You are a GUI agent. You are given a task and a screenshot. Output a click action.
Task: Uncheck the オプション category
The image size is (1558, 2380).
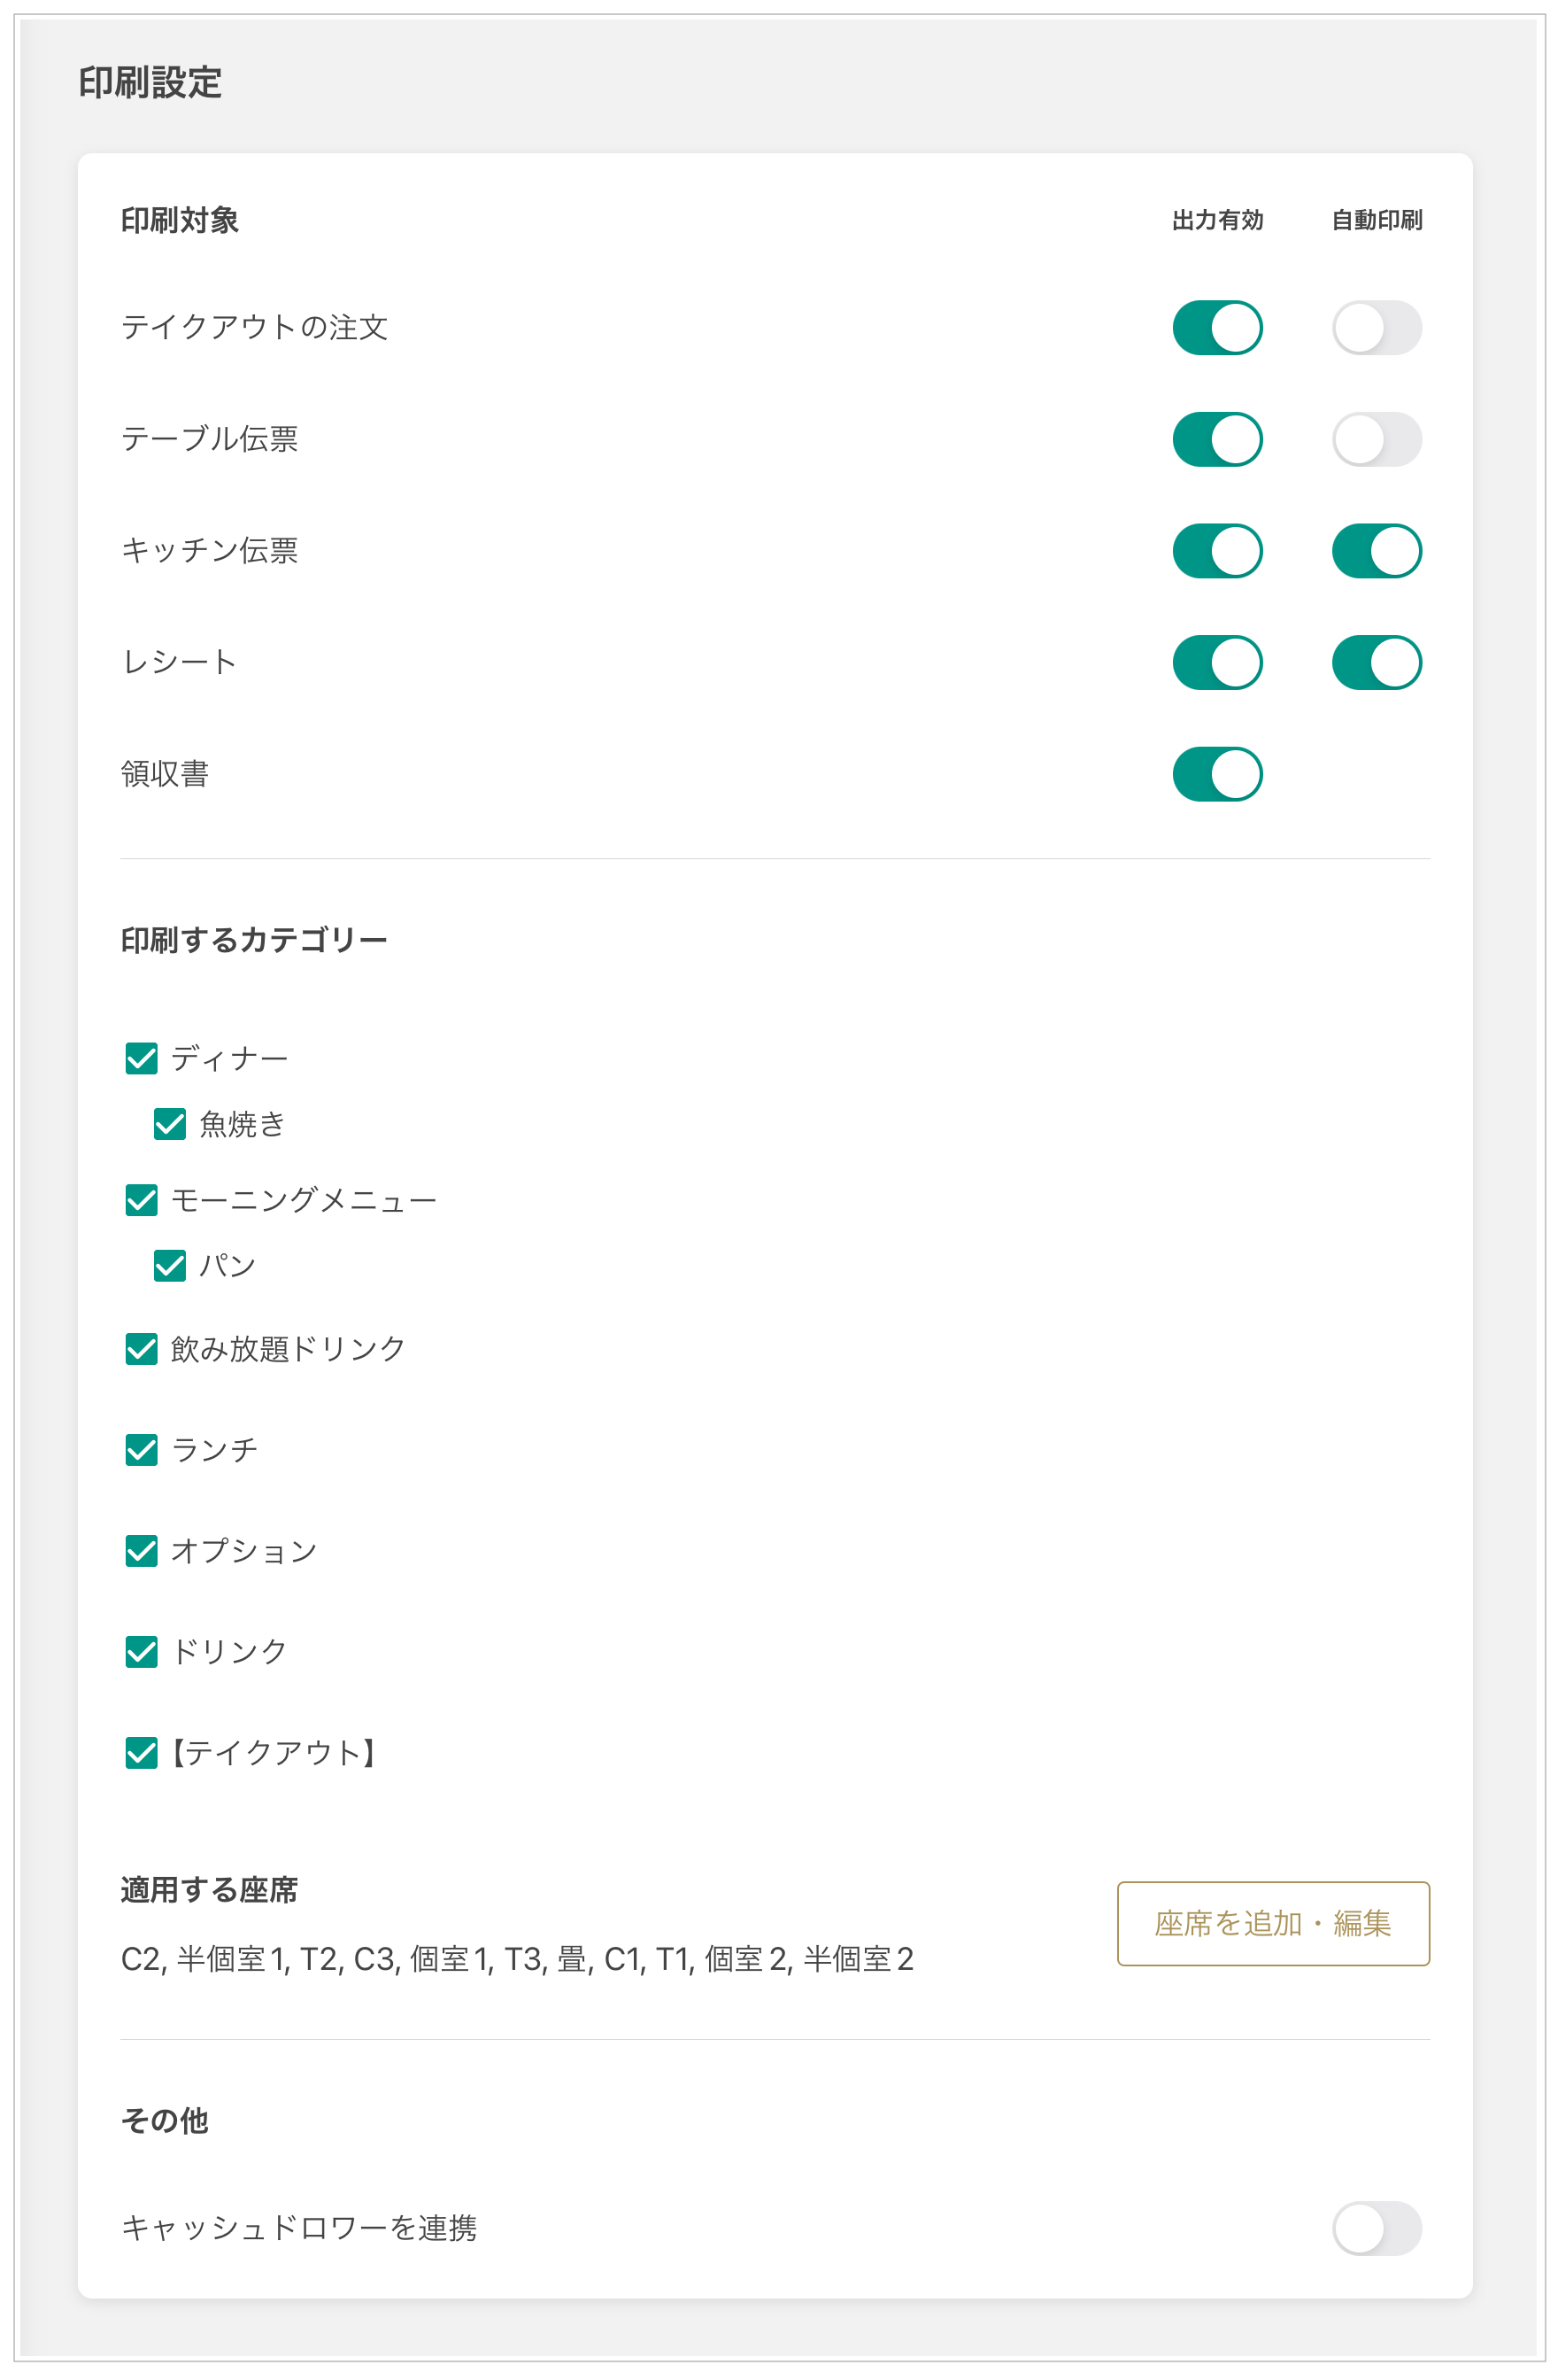pyautogui.click(x=141, y=1551)
